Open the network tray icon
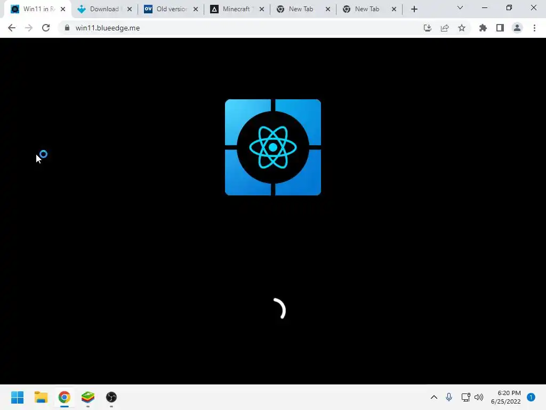The image size is (546, 410). (x=465, y=397)
